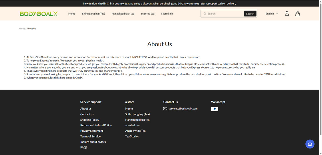Click the Contact us footer column heading

(x=170, y=102)
